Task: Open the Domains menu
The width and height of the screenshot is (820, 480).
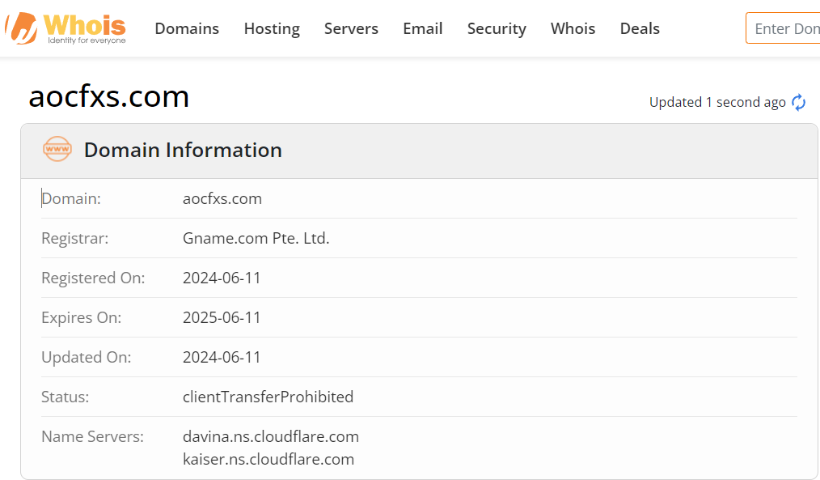Action: [187, 28]
